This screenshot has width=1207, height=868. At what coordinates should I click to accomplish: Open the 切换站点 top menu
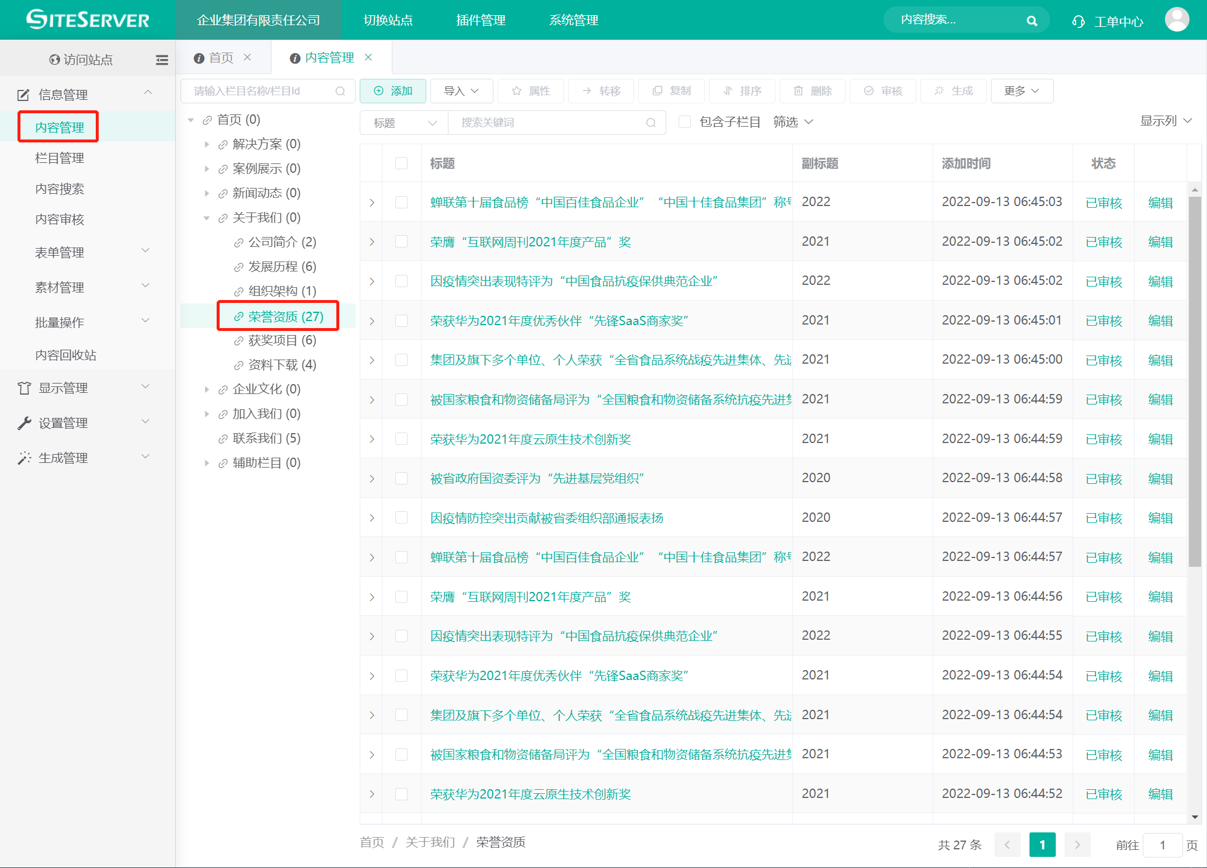(x=388, y=20)
